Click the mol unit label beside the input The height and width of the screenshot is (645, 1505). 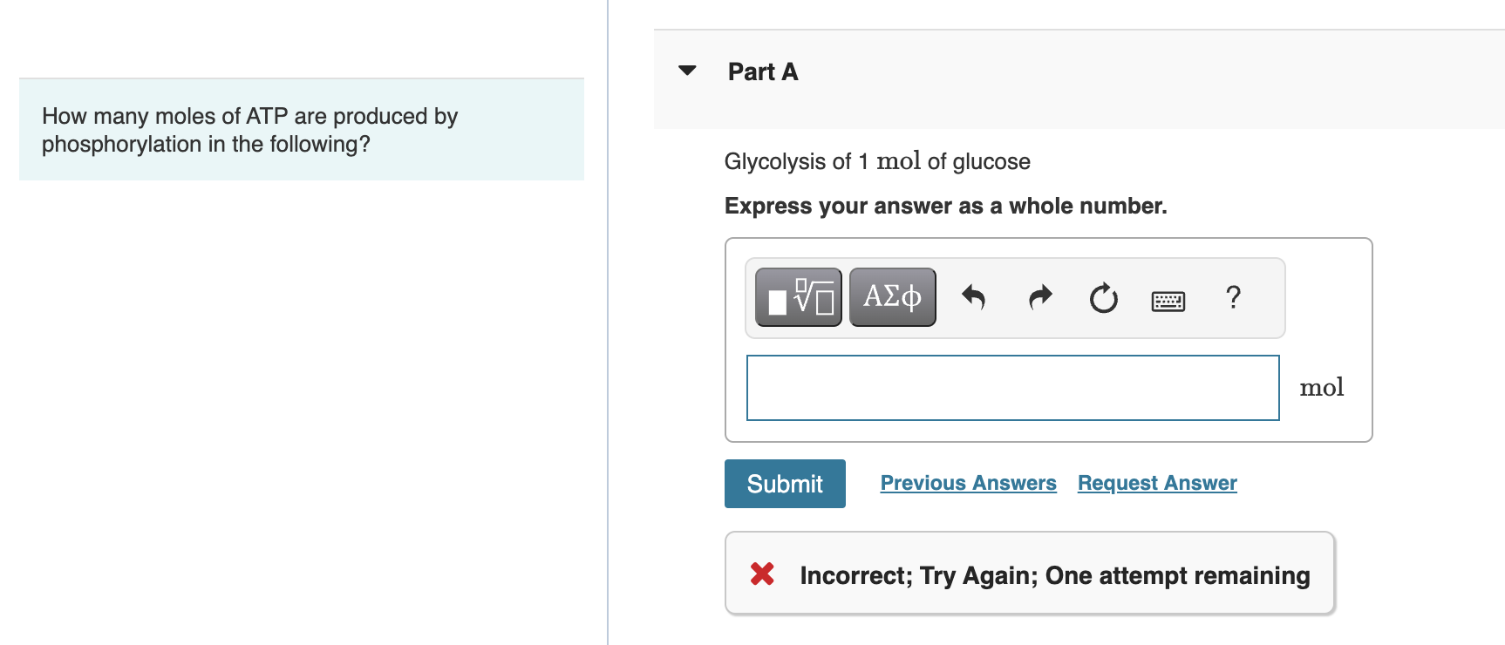1322,386
